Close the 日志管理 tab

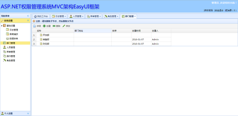(x=65, y=16)
